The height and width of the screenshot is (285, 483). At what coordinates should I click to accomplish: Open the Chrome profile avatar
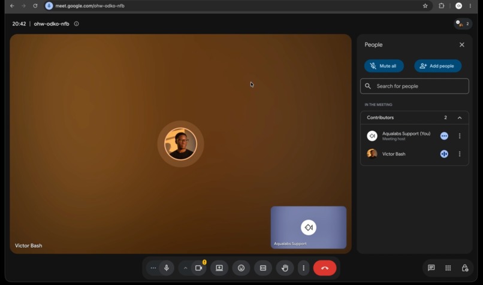[x=458, y=6]
